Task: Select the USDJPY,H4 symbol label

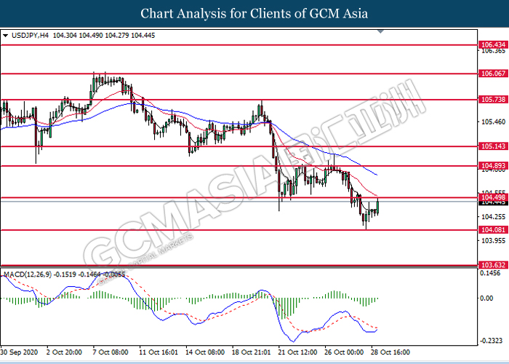Action: click(x=30, y=36)
